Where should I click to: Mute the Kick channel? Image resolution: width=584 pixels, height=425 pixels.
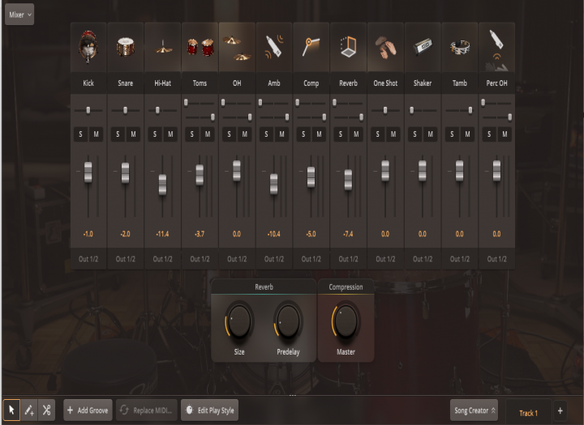coord(96,134)
